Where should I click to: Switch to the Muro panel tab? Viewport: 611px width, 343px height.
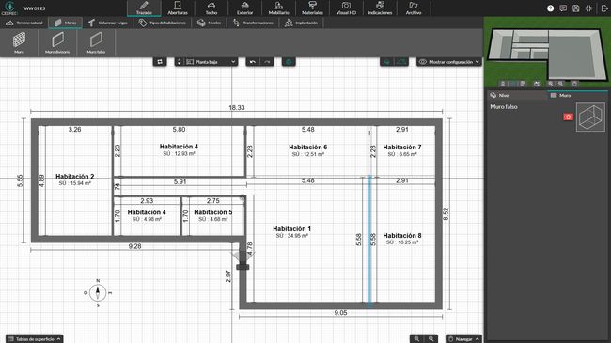pyautogui.click(x=577, y=95)
